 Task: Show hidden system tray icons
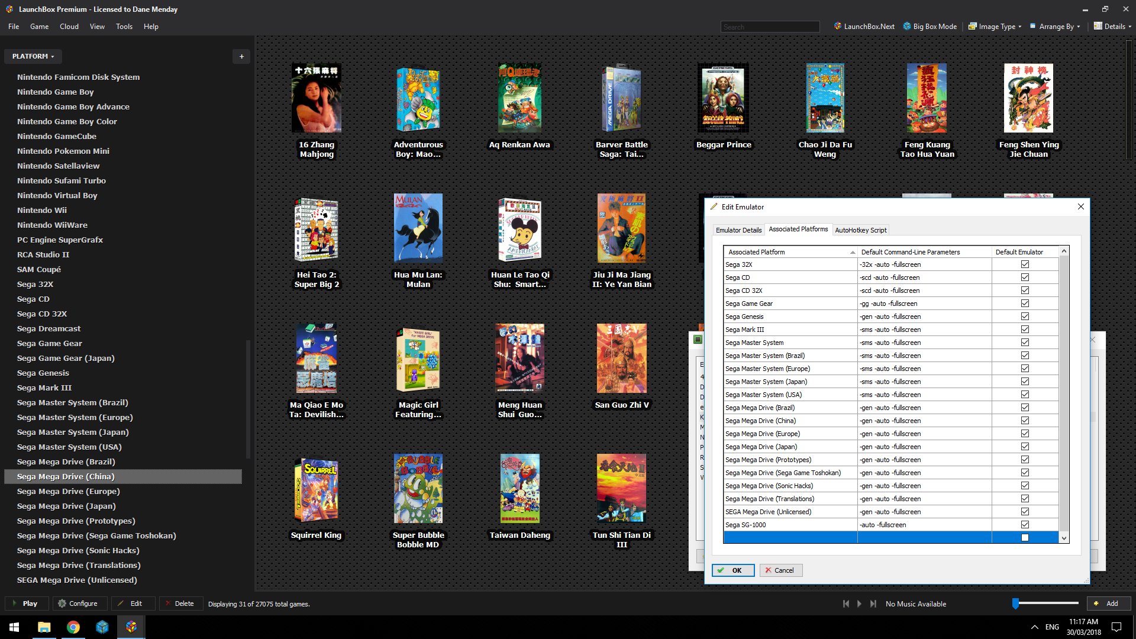click(1034, 627)
